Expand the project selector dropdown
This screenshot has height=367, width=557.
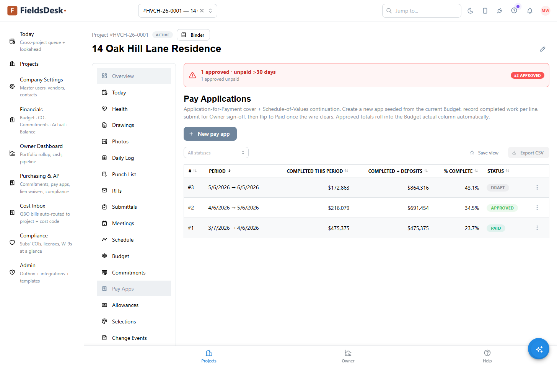210,11
